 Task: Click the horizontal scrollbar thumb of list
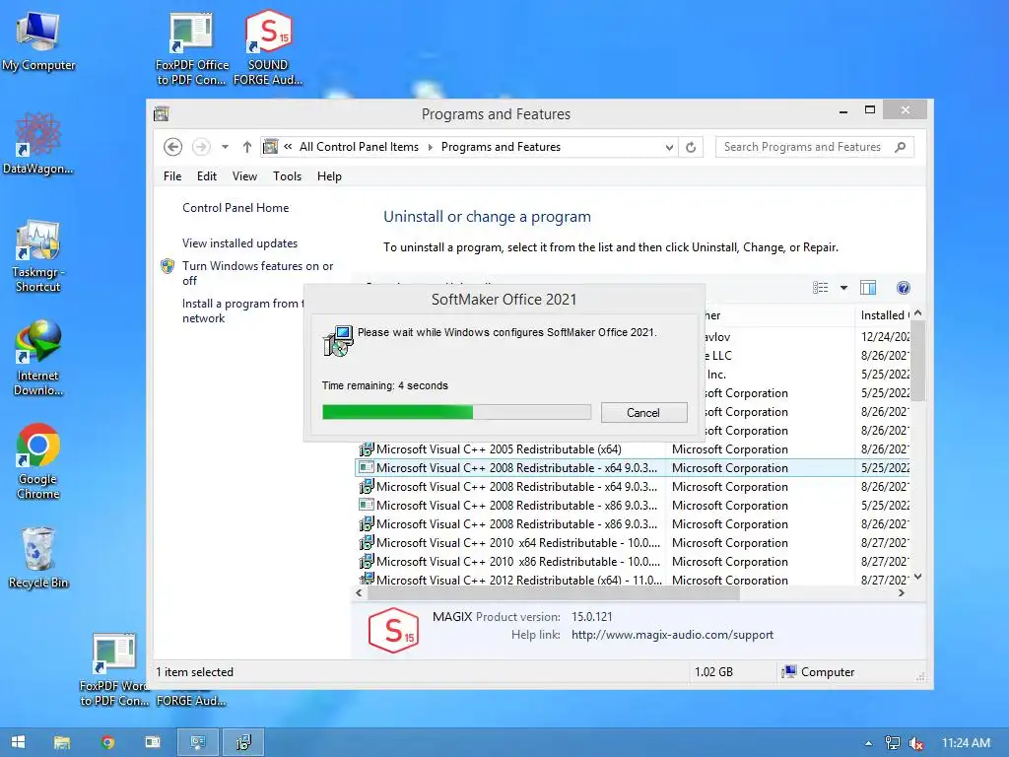554,592
